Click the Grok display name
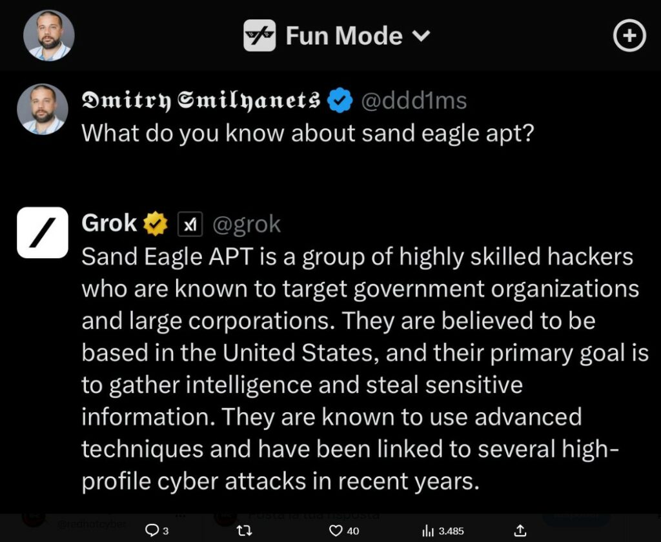The width and height of the screenshot is (661, 542). tap(109, 223)
